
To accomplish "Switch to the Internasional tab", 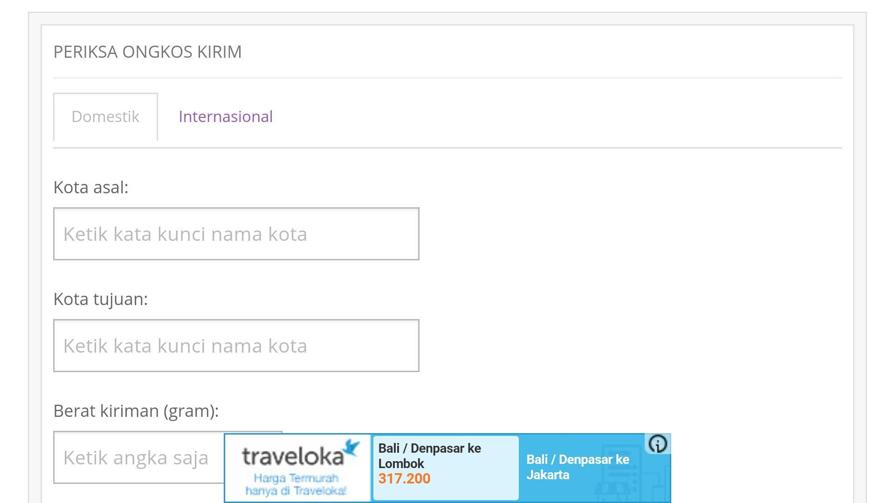I will (x=226, y=116).
